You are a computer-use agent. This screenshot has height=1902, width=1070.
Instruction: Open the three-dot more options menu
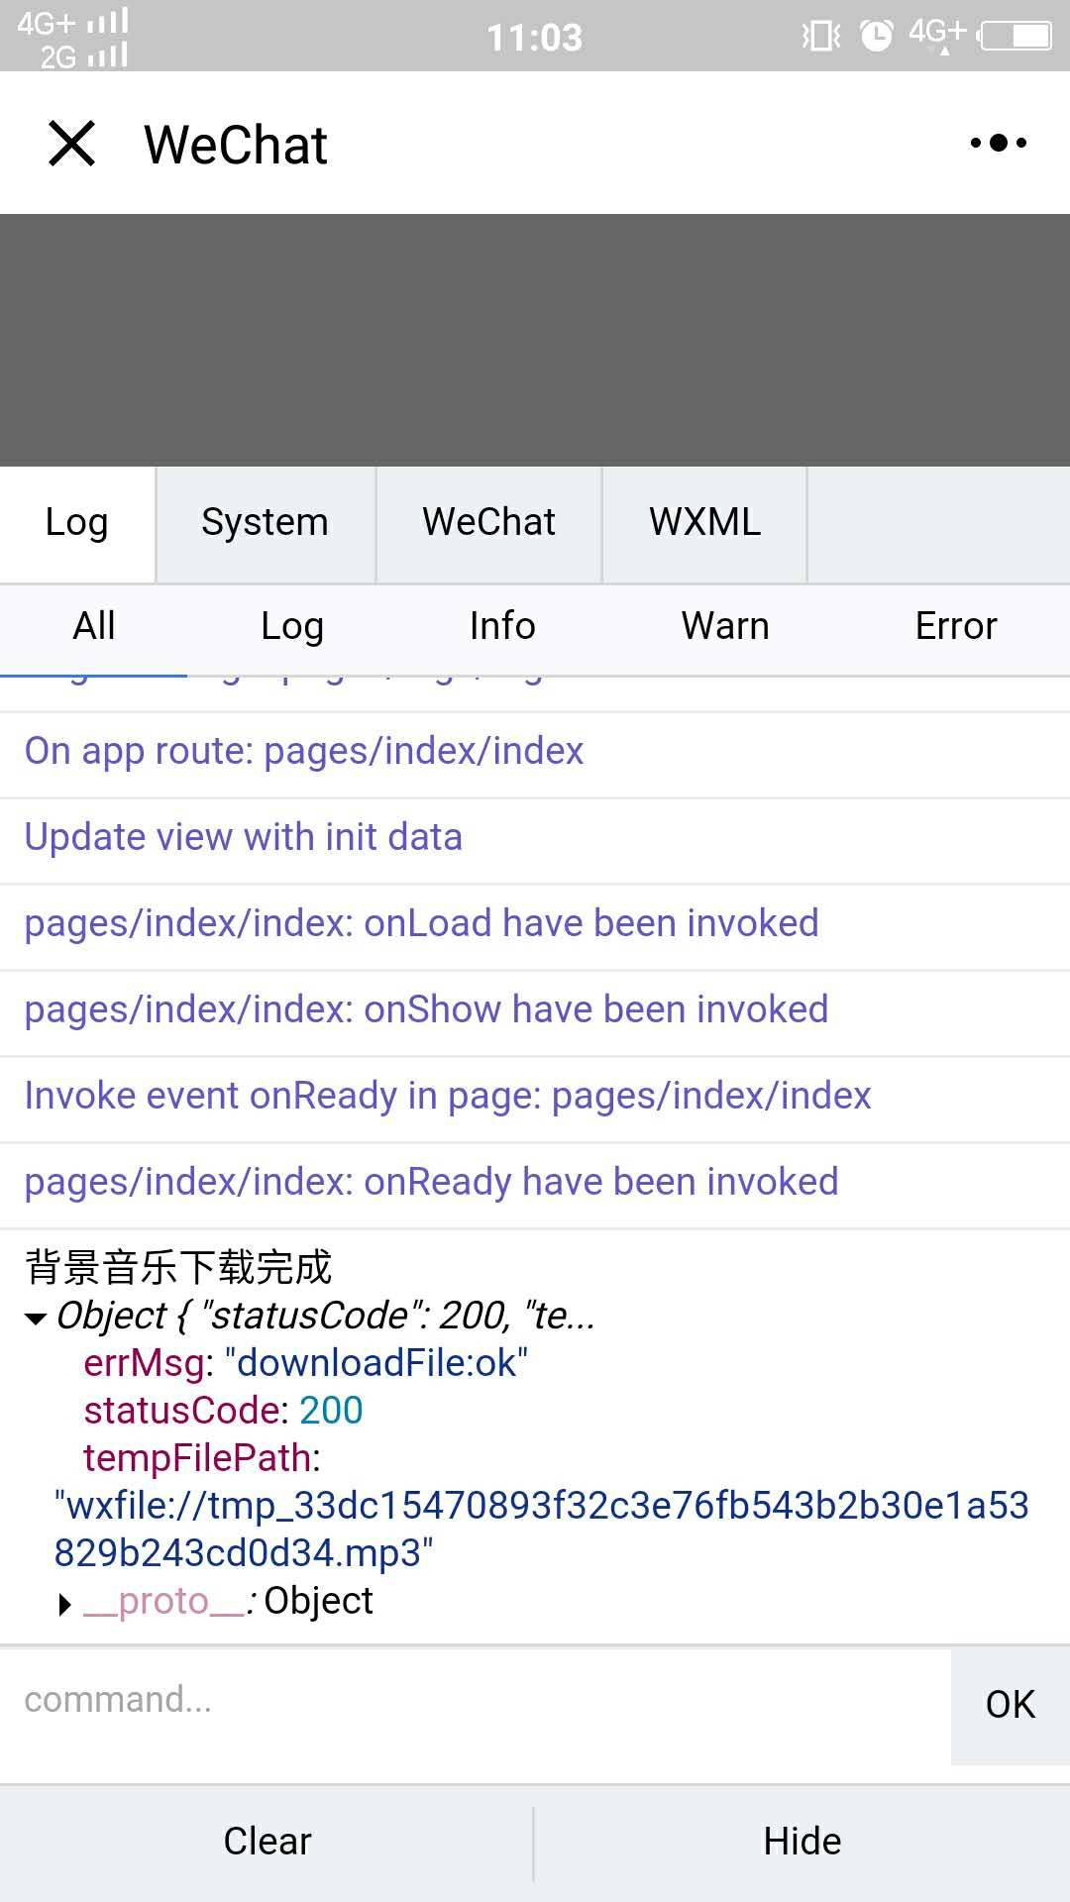tap(998, 144)
